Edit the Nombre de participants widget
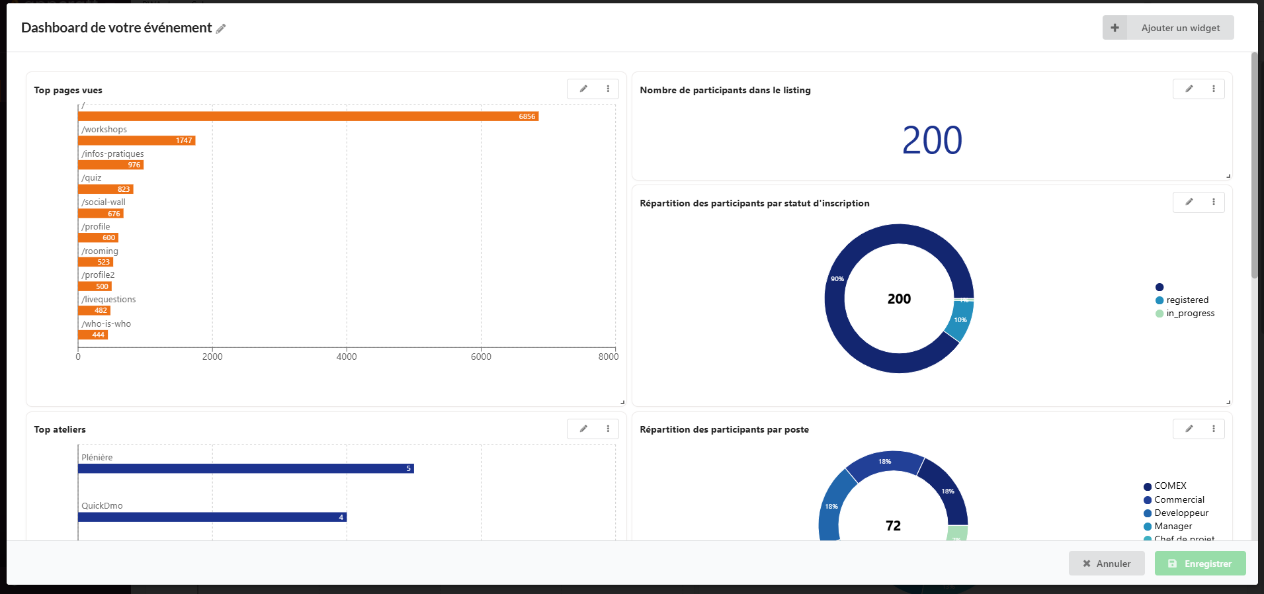1264x594 pixels. coord(1189,89)
